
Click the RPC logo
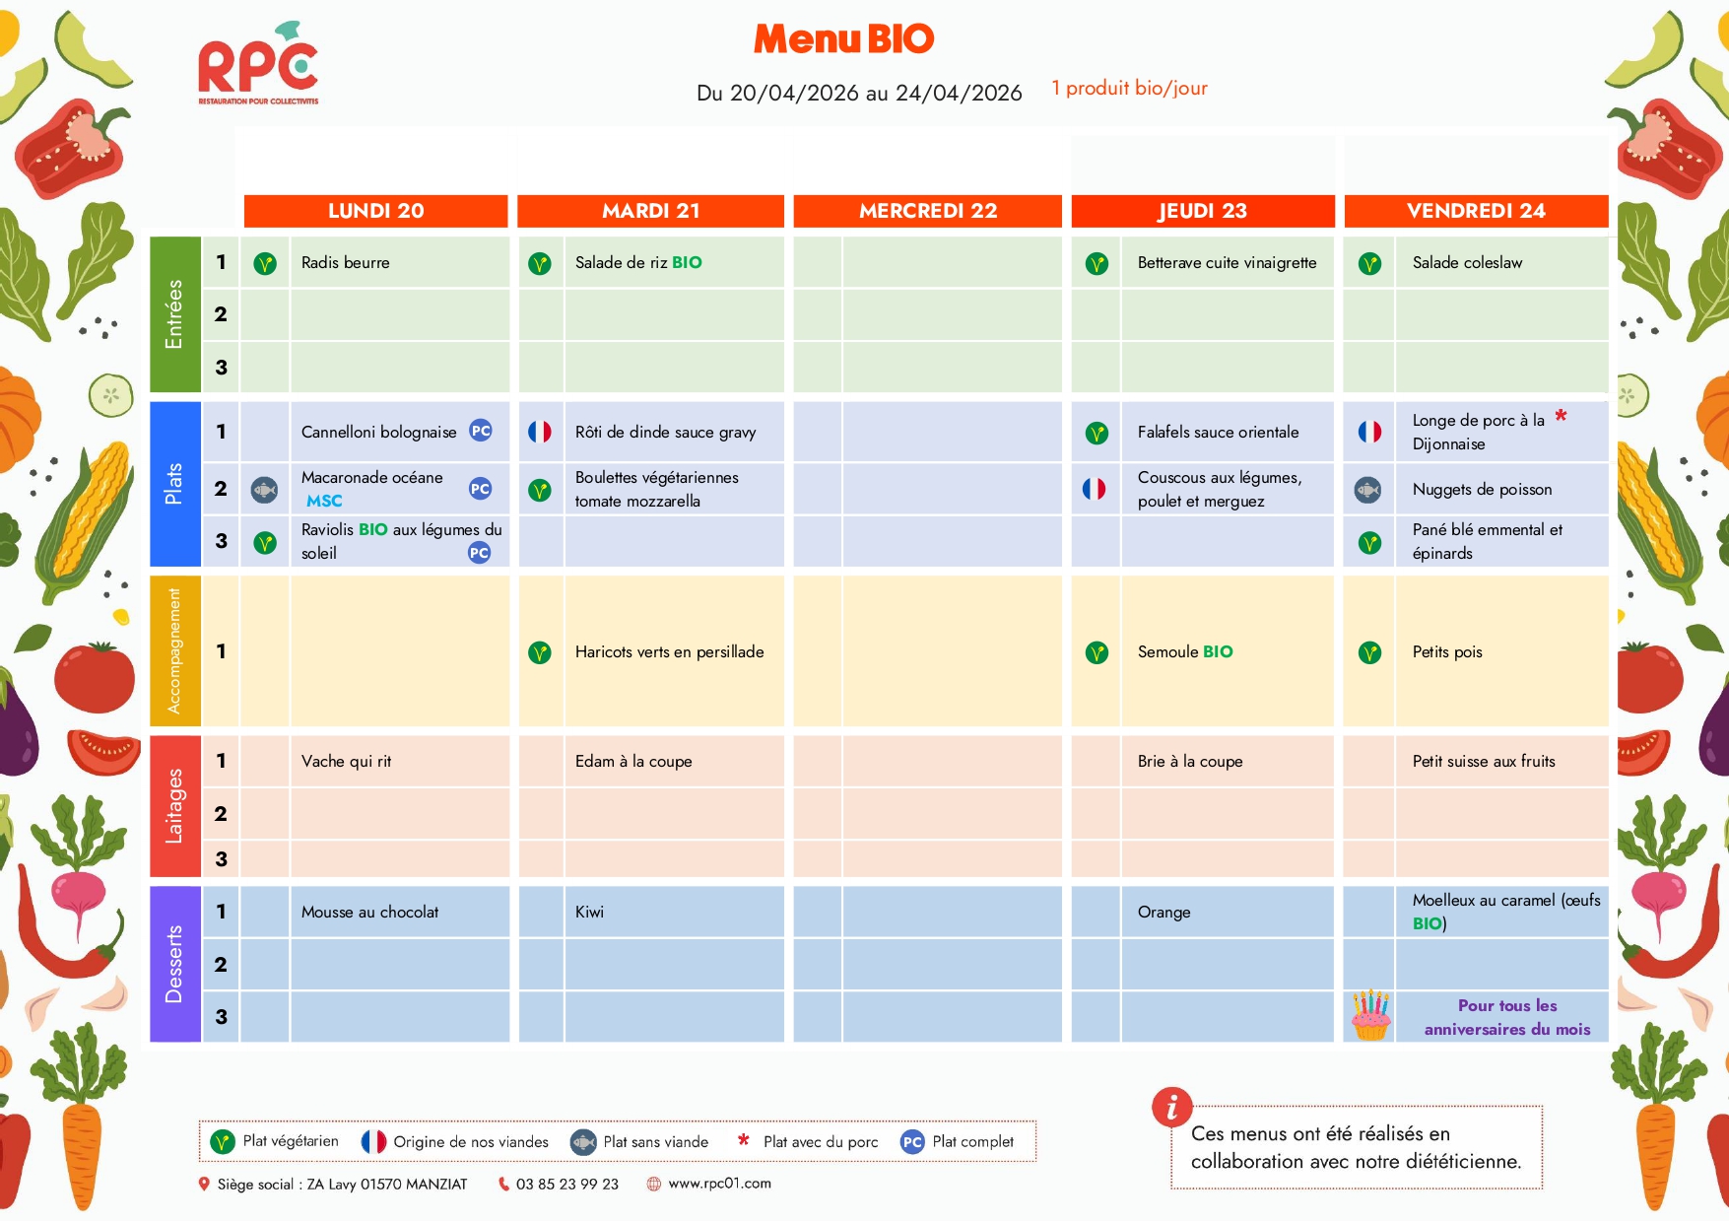point(258,64)
